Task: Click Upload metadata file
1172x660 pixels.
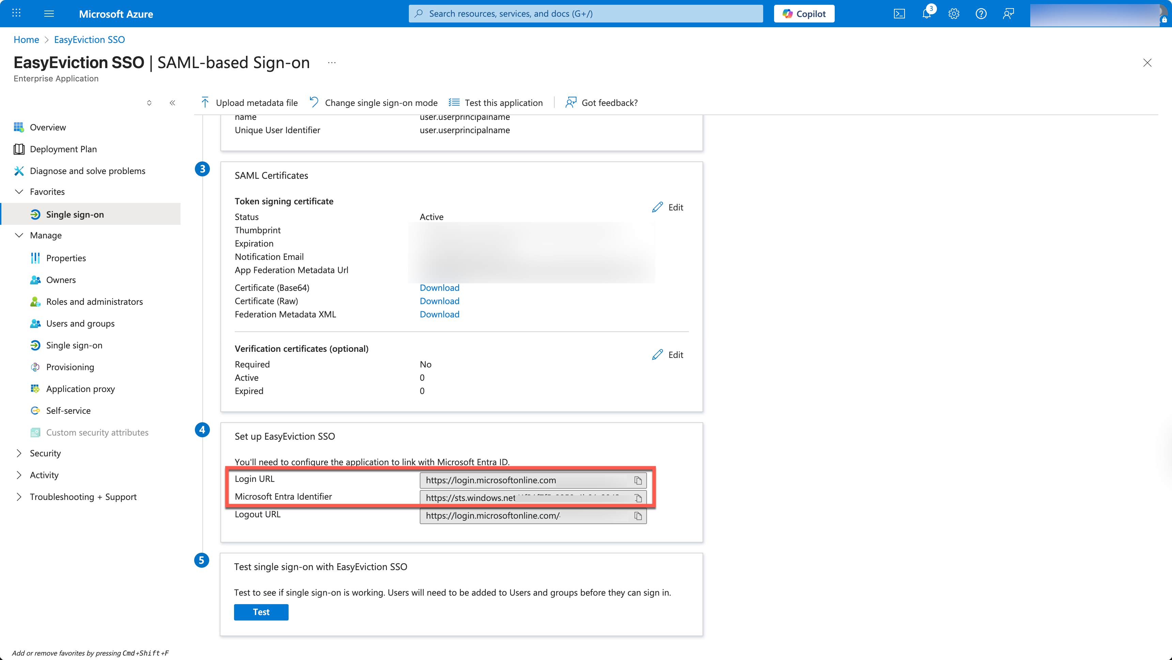Action: 249,103
